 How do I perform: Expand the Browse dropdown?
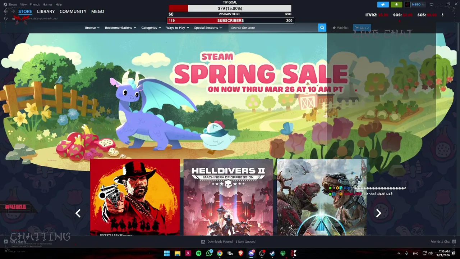92,28
